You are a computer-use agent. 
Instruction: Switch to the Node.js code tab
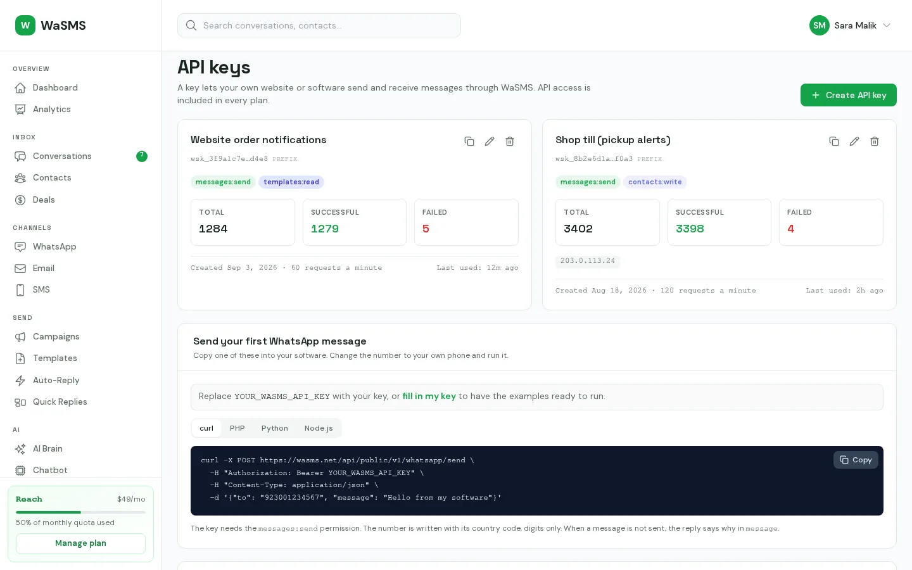click(319, 428)
